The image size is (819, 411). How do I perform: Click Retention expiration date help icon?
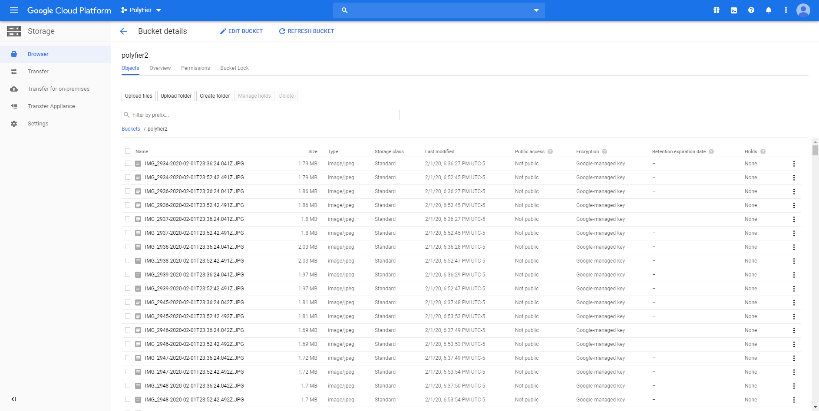pyautogui.click(x=711, y=151)
